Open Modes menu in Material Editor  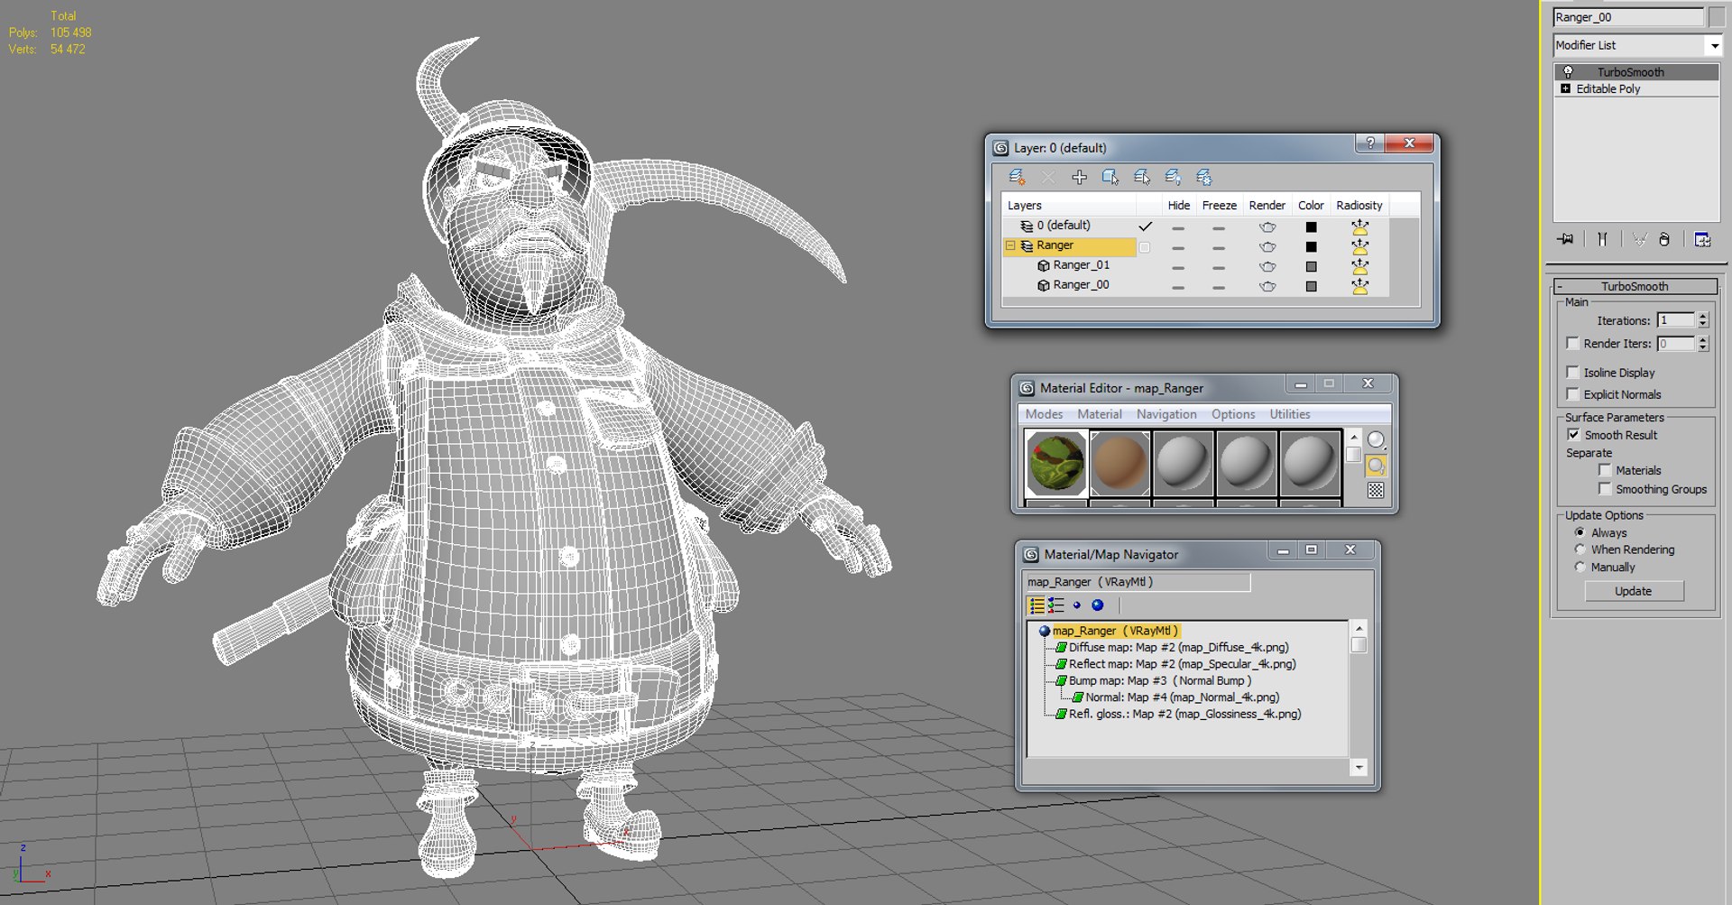point(1044,414)
